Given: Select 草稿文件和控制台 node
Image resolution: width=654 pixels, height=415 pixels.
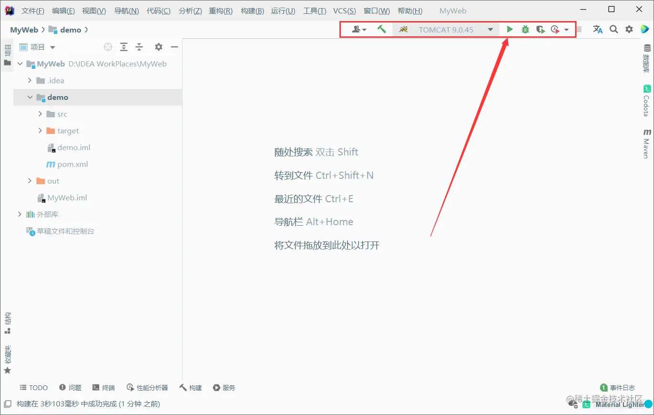Looking at the screenshot, I should [60, 231].
